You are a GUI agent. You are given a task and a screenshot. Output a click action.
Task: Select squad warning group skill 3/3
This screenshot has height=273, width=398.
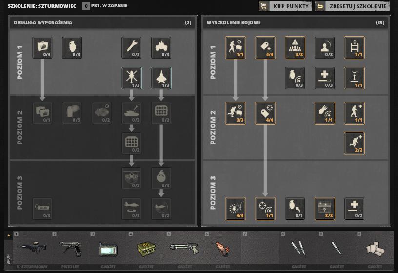point(295,47)
